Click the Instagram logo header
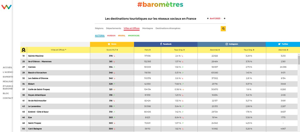Image resolution: width=300 pixels, height=132 pixels. tap(231, 44)
